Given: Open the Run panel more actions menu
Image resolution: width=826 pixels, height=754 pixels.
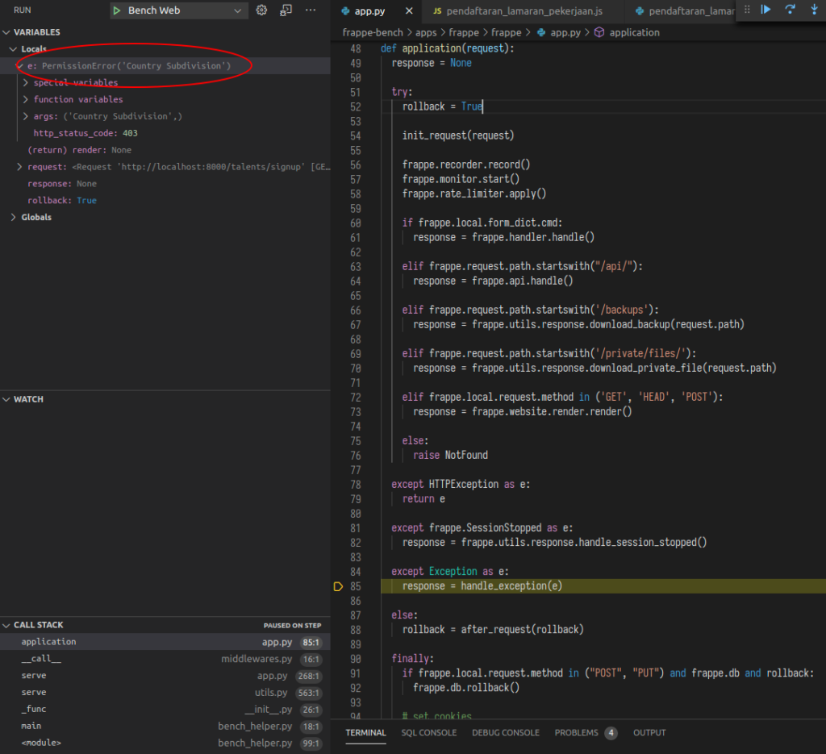Looking at the screenshot, I should [x=311, y=10].
